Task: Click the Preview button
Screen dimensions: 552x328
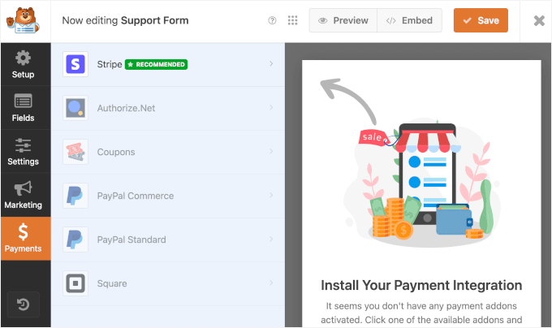Action: click(x=343, y=20)
